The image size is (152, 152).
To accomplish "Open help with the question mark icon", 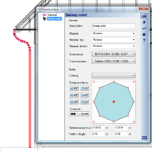I will pos(144,40).
